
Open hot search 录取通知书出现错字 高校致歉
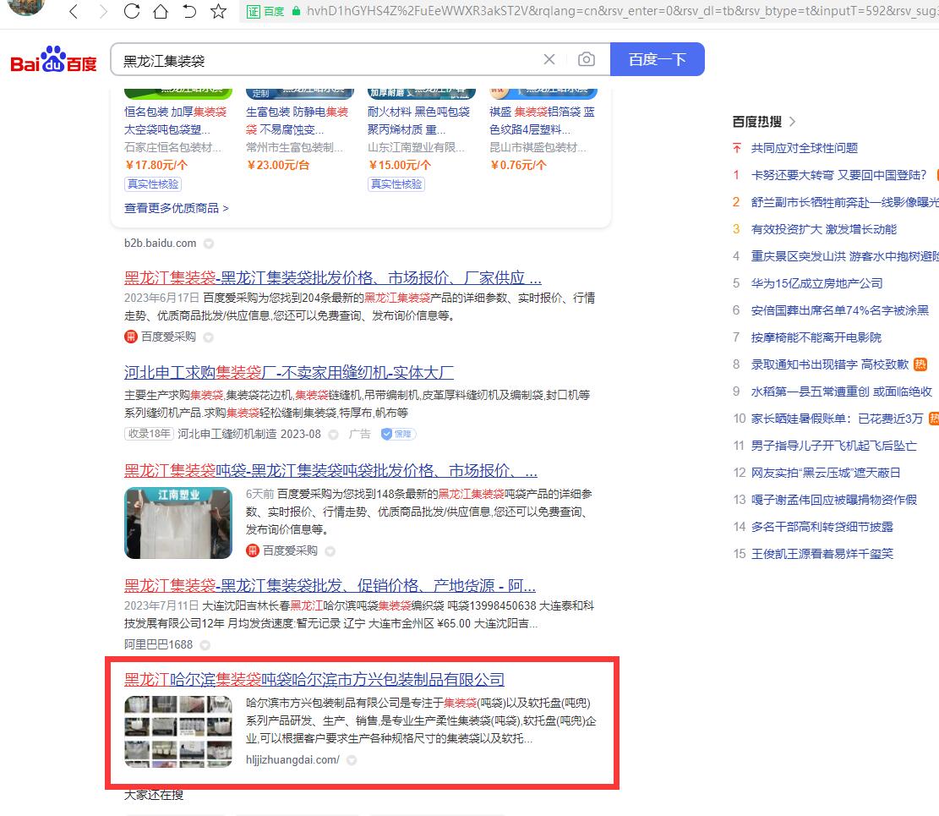[x=830, y=364]
